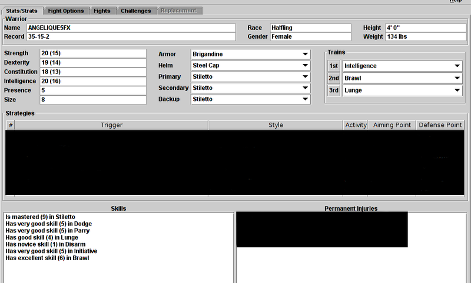Click the Race field showing Halfling
Screen dimensions: 471x283
pos(311,28)
